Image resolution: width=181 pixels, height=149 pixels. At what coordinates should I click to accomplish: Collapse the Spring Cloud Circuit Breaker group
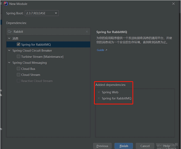click(x=9, y=51)
